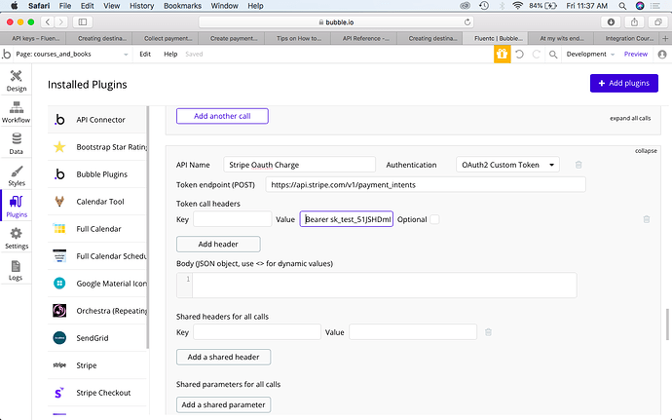Screen dimensions: 672x420
Task: Click the shared header Key field
Action: 257,332
